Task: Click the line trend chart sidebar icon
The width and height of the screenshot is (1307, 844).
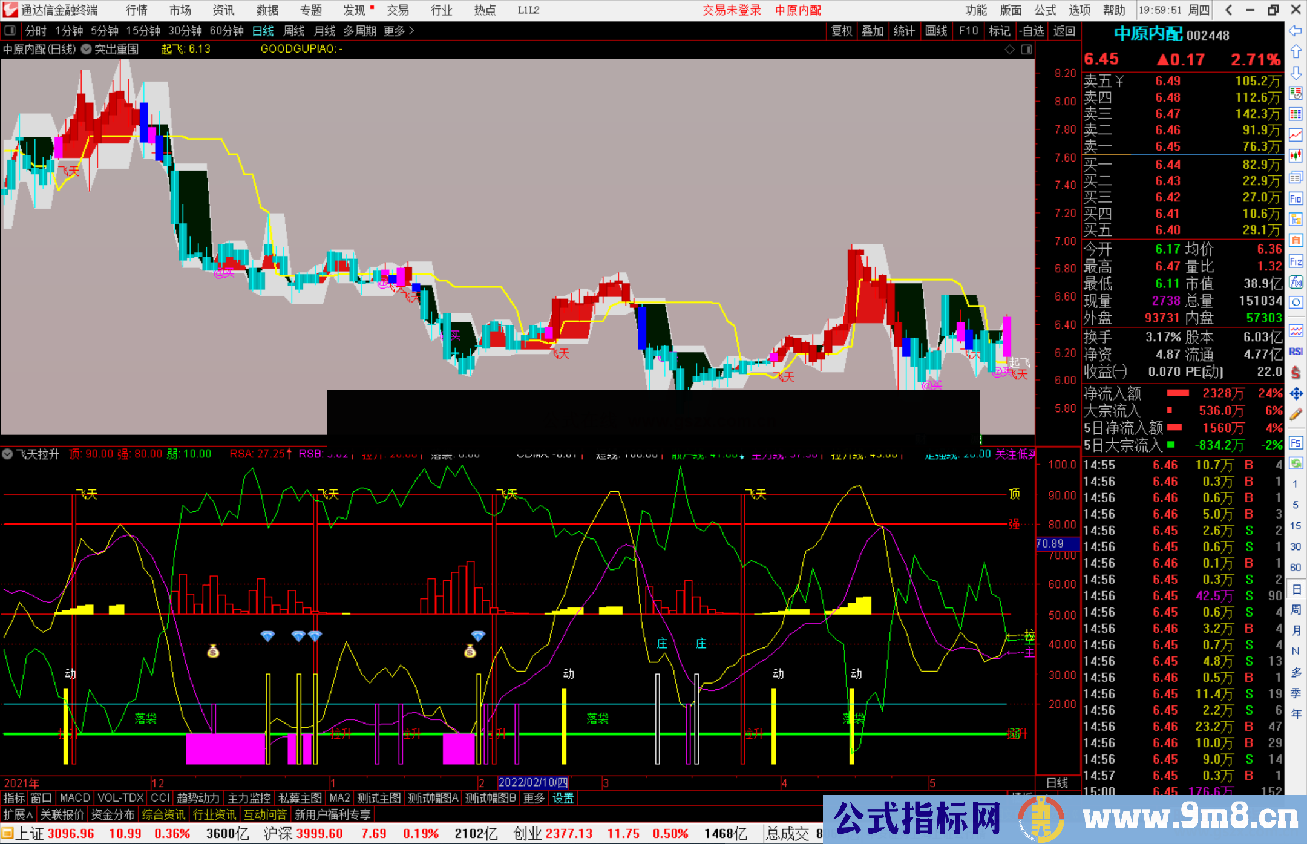Action: coord(1296,135)
